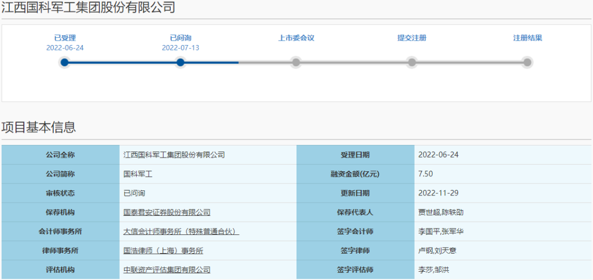Select the 已问询 stage label
The width and height of the screenshot is (593, 280).
pyautogui.click(x=181, y=38)
